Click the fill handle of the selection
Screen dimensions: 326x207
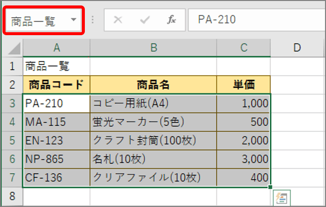coord(270,187)
